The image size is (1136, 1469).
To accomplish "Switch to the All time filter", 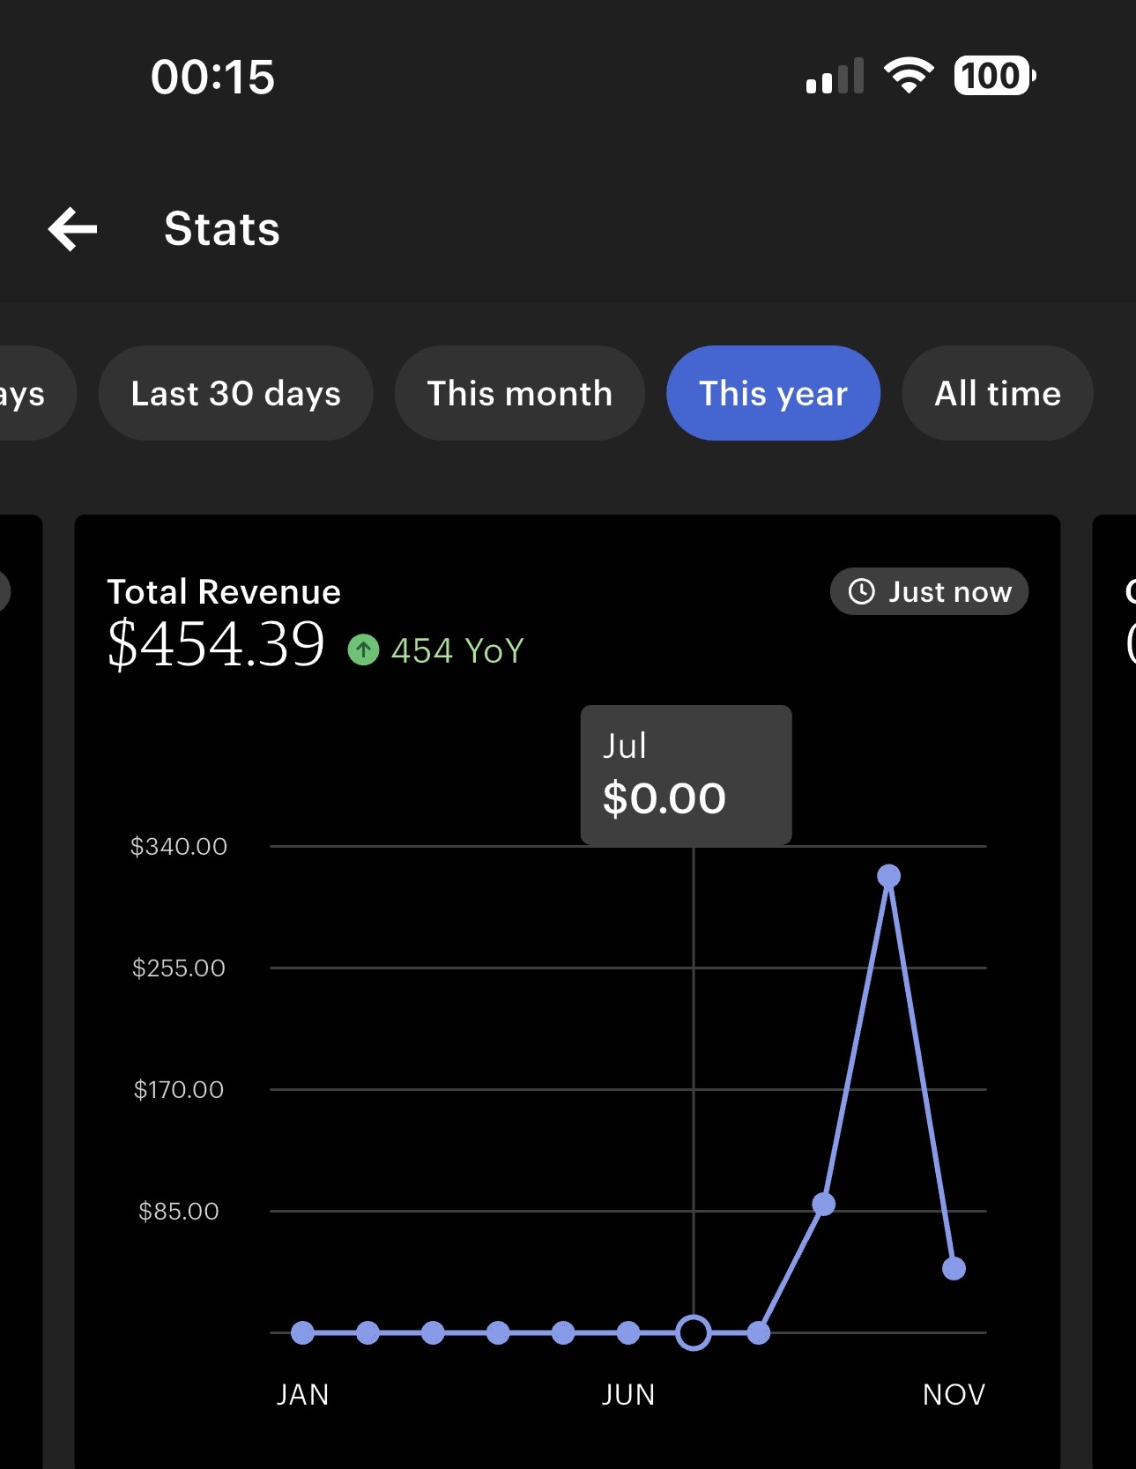I will (x=997, y=393).
